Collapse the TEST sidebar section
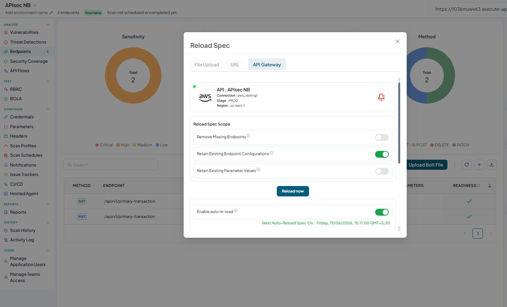This screenshot has width=507, height=307. pyautogui.click(x=48, y=81)
